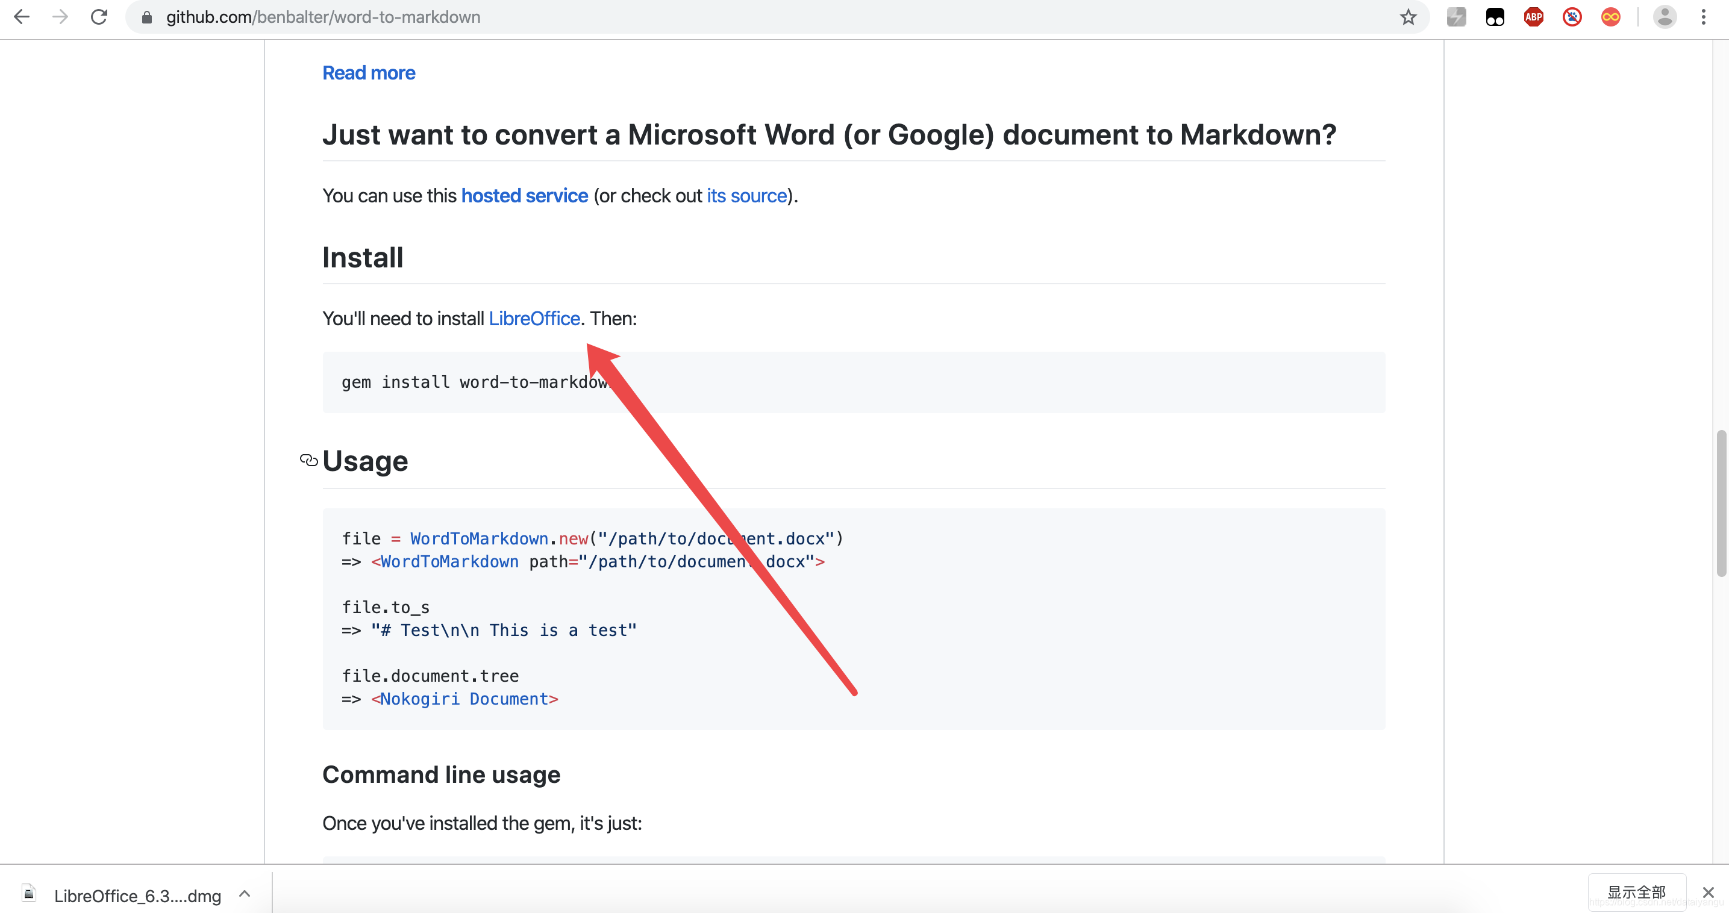1729x913 pixels.
Task: View site info via the padlock icon
Action: point(147,17)
